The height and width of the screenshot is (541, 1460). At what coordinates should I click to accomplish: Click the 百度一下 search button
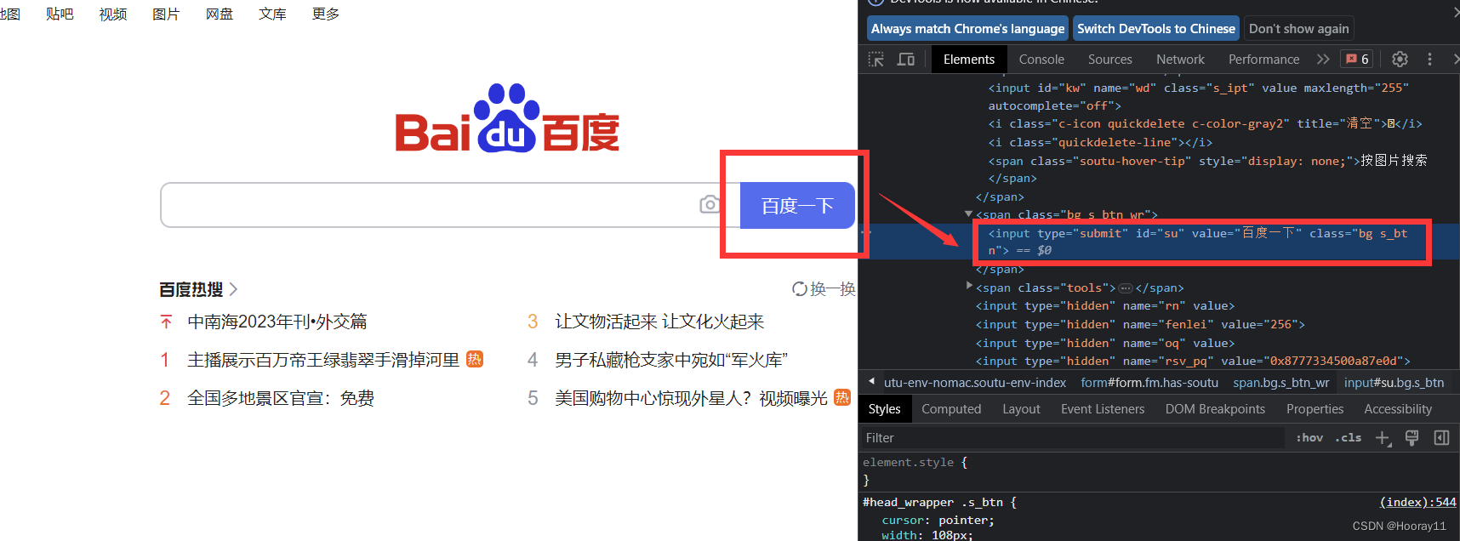pyautogui.click(x=797, y=205)
